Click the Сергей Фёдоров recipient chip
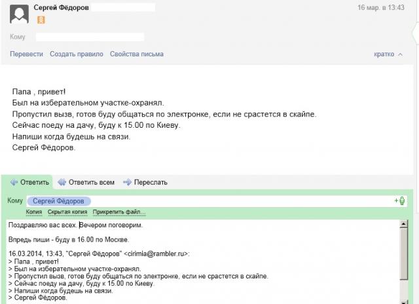 coord(58,200)
